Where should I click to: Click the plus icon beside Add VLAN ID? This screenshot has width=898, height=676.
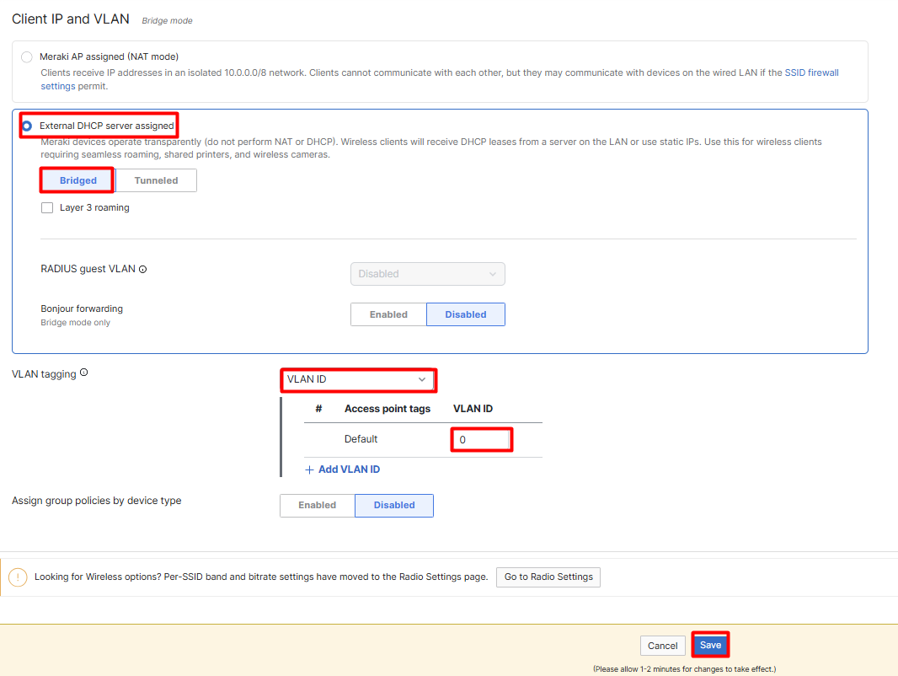click(309, 469)
